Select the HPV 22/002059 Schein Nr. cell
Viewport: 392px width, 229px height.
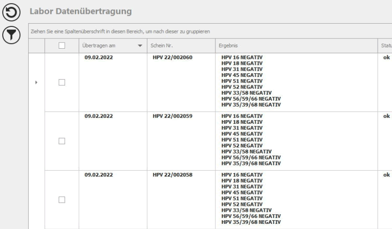(x=172, y=116)
